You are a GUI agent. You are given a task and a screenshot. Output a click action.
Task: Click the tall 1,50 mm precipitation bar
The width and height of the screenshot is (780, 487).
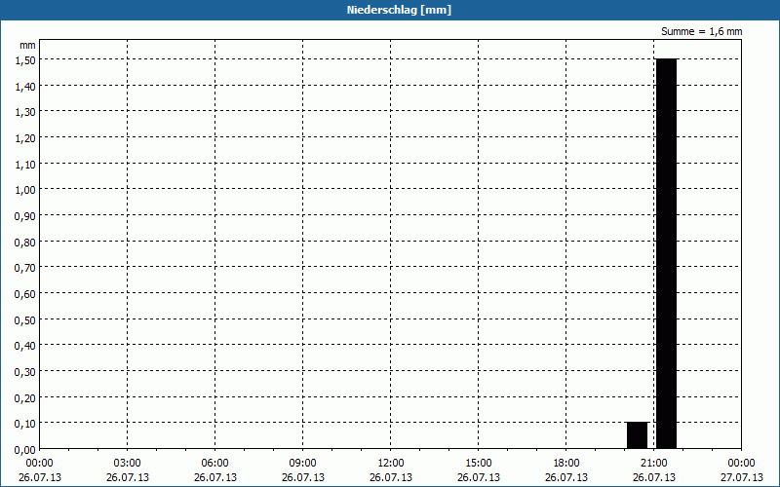click(x=666, y=253)
